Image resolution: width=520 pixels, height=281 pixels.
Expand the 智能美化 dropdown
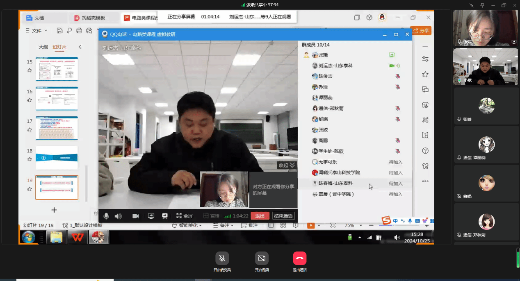tap(187, 225)
